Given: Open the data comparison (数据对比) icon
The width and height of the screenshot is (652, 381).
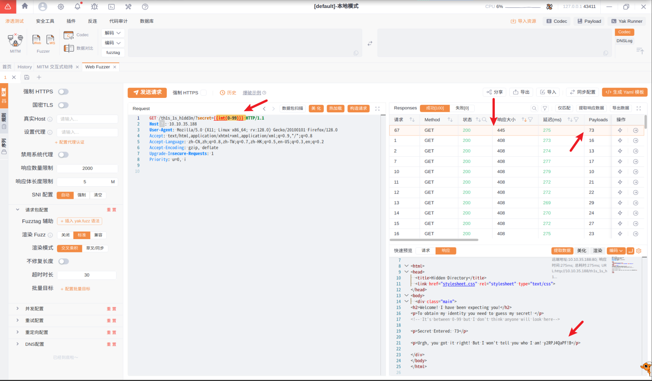Looking at the screenshot, I should pos(69,48).
